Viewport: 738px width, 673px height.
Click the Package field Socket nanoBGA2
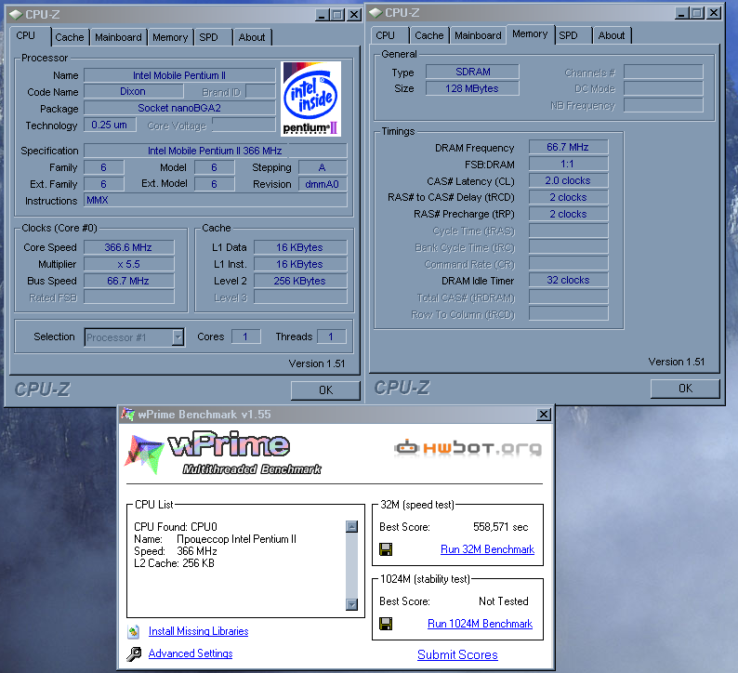(179, 108)
